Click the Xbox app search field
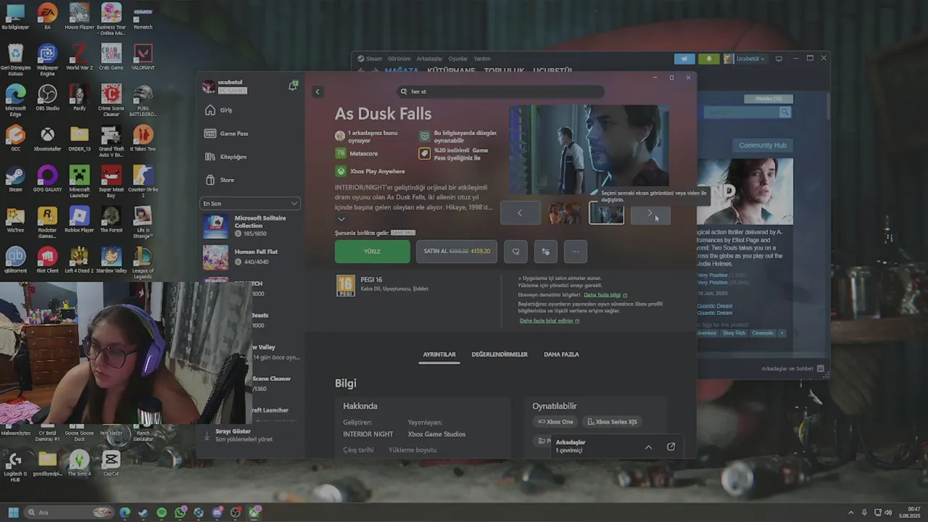Screen dimensions: 928x522 point(501,91)
